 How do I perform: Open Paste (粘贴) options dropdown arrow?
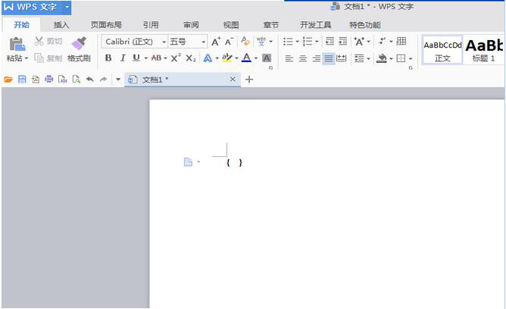(27, 58)
